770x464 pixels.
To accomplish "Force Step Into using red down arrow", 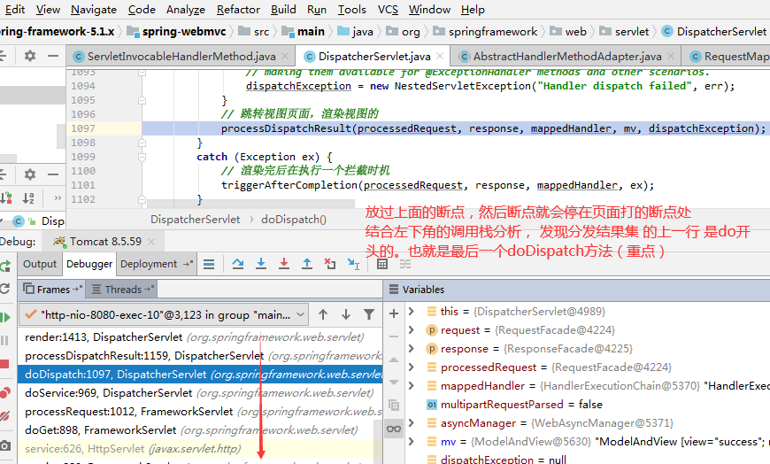I will tap(284, 264).
